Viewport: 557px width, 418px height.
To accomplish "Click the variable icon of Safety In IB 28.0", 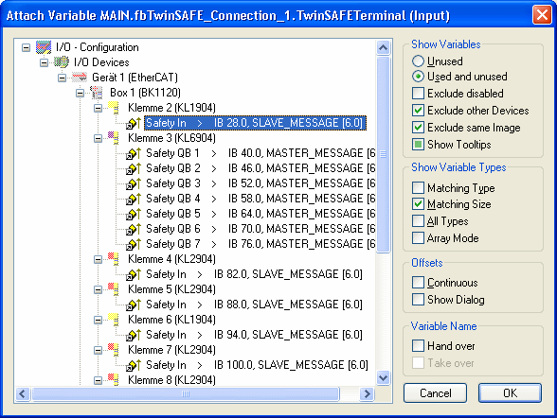I will [134, 123].
